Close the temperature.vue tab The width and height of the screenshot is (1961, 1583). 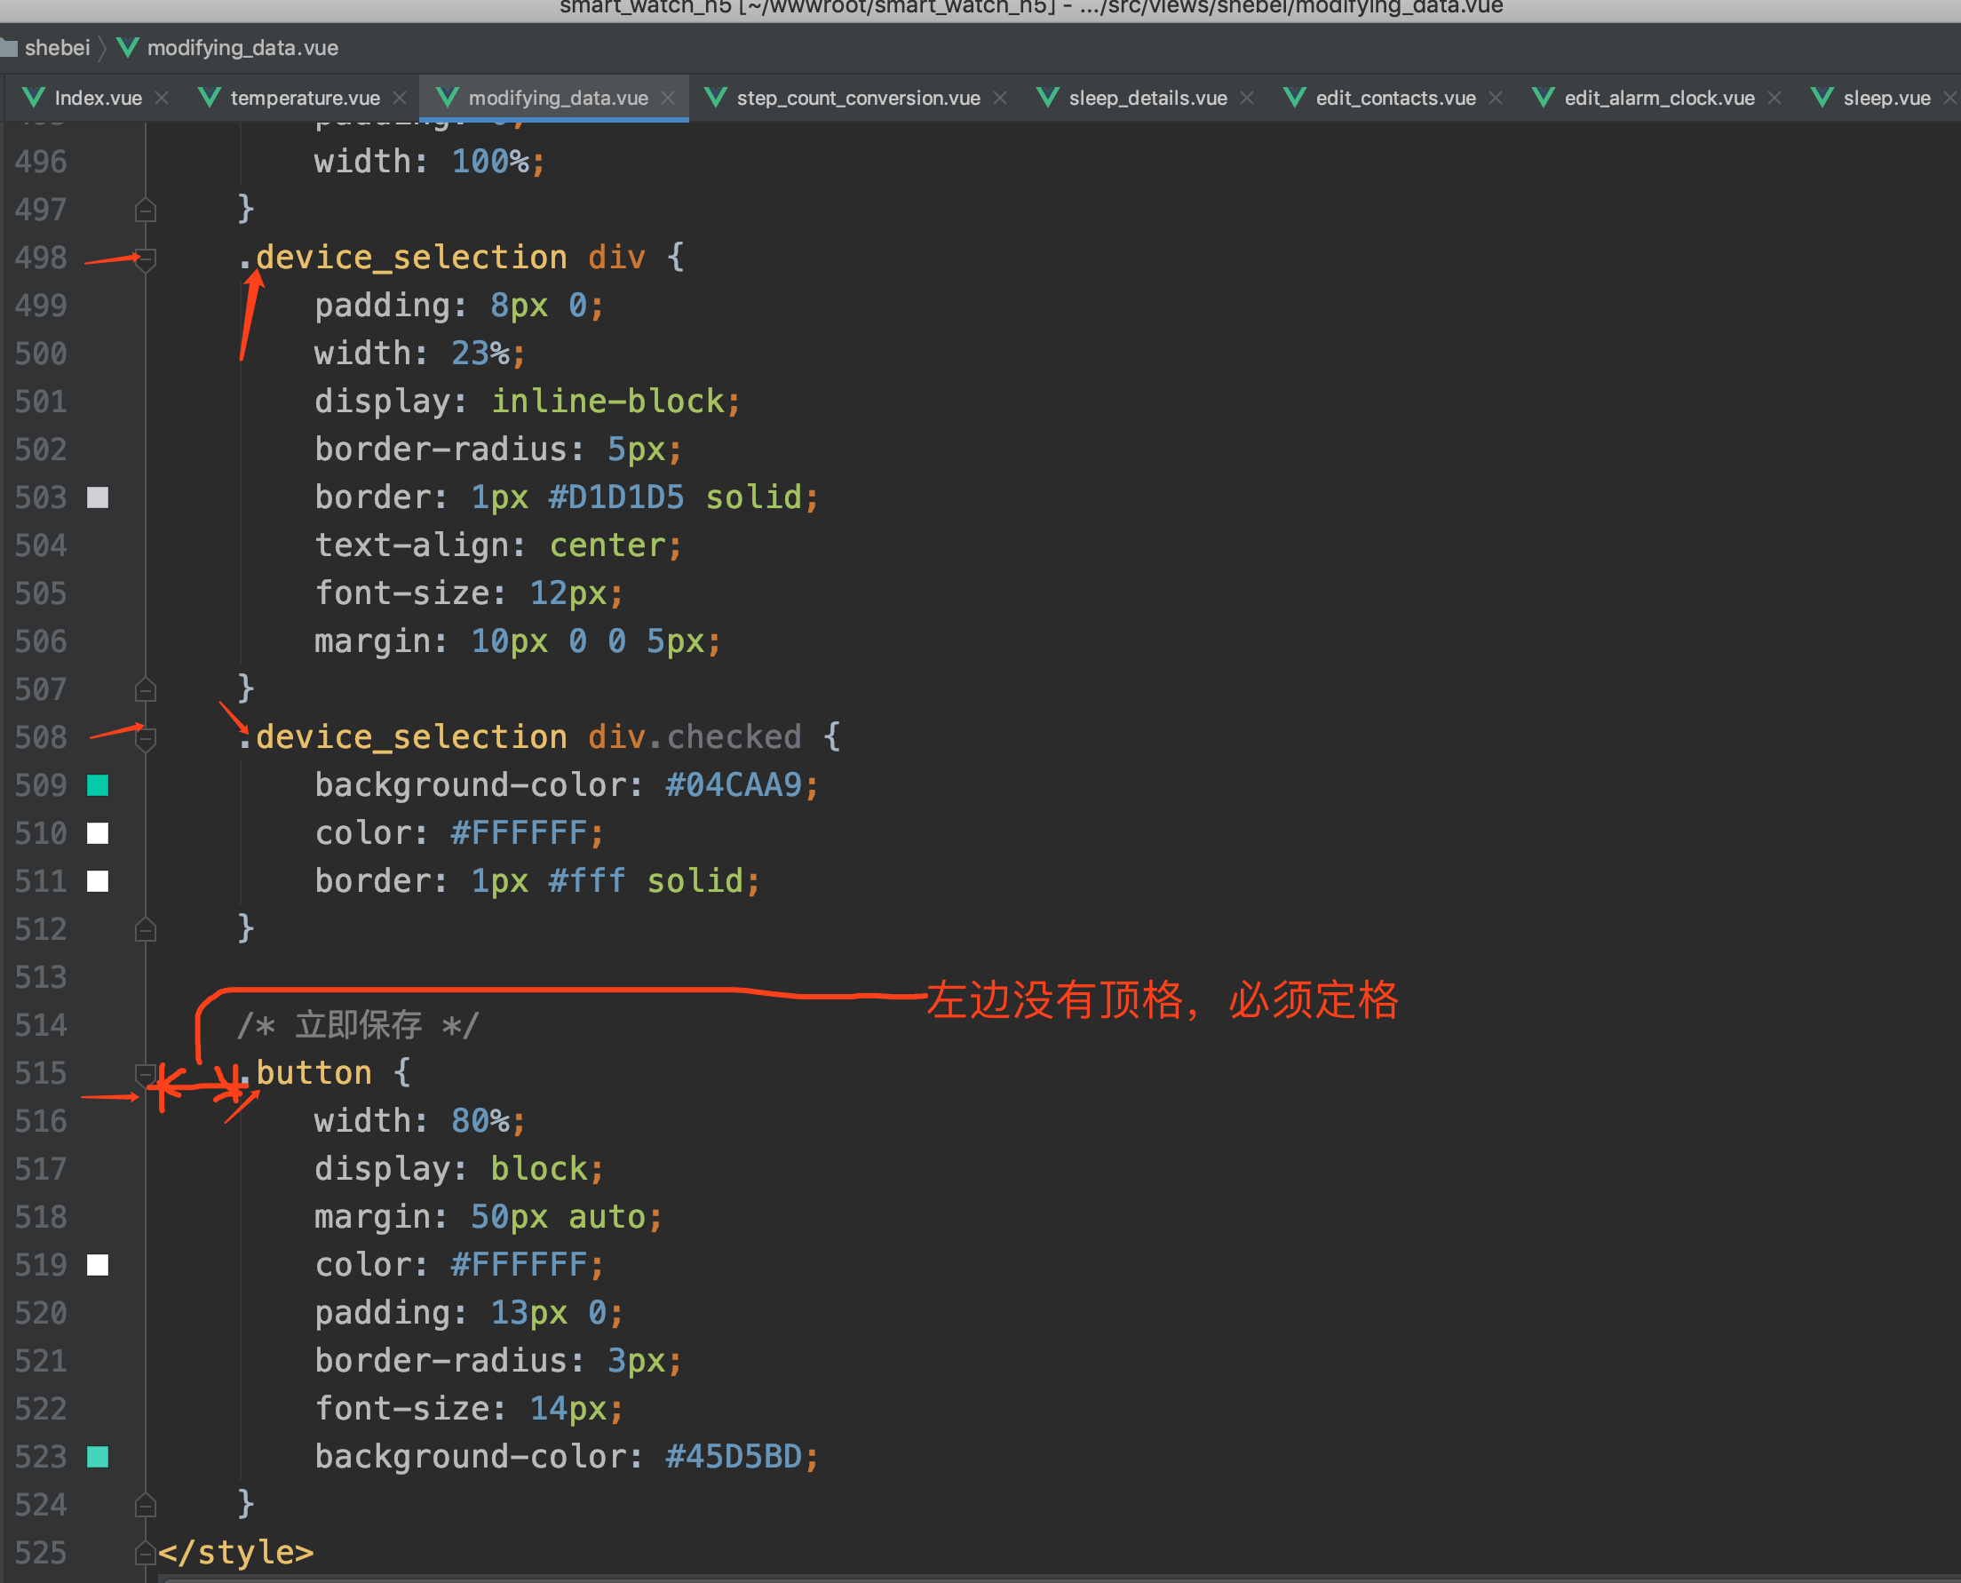(x=400, y=98)
